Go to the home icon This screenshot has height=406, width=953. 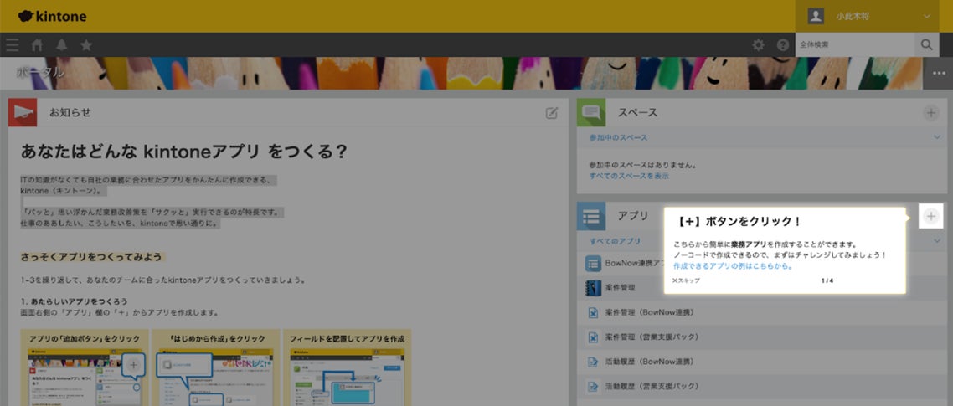(37, 45)
